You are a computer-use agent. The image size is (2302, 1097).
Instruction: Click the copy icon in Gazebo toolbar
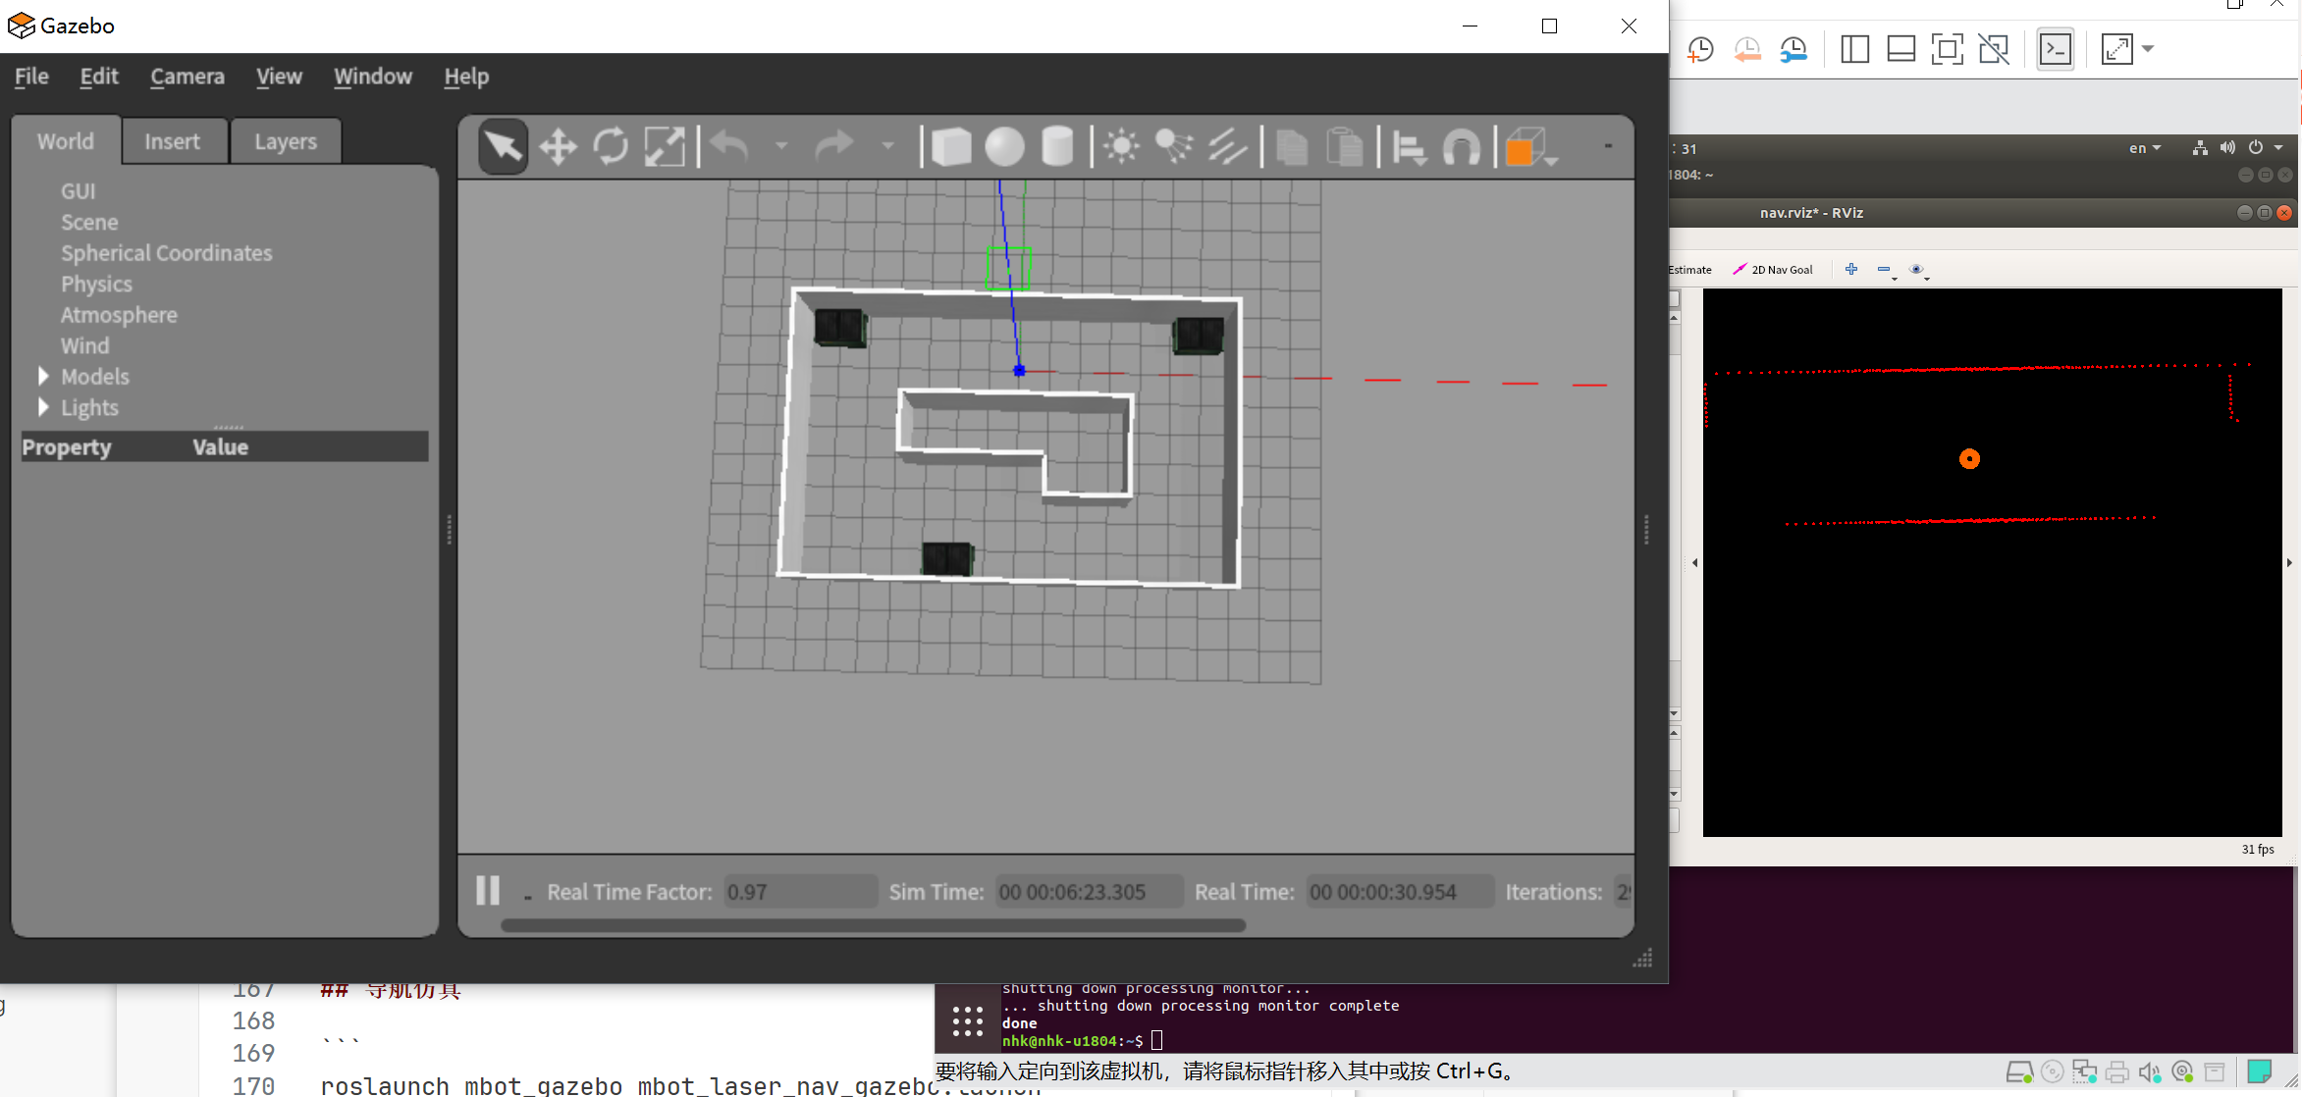point(1292,147)
